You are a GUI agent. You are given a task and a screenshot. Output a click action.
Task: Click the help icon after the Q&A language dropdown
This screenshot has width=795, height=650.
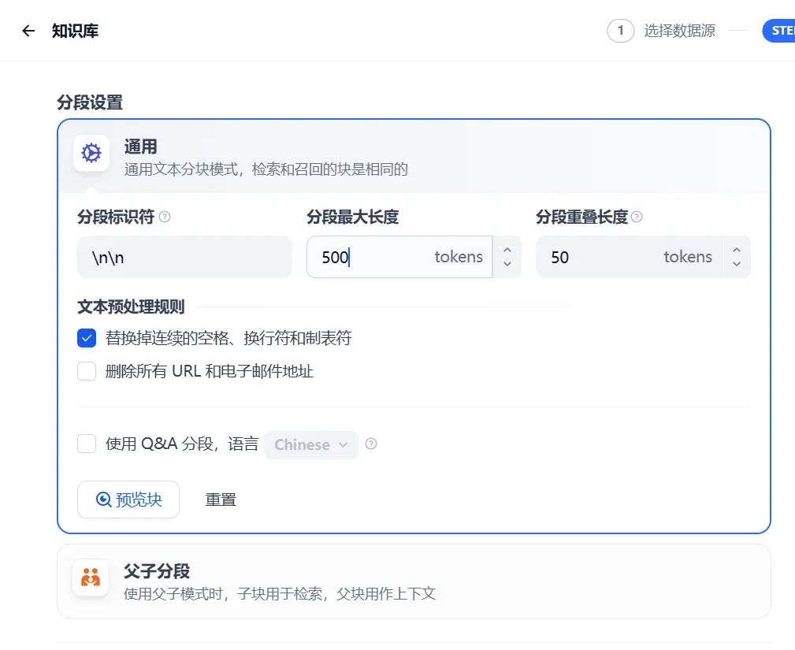tap(370, 444)
